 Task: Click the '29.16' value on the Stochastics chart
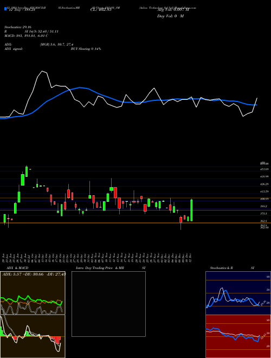262,303
